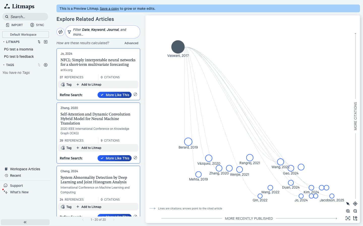Click the Import button

[x=14, y=25]
